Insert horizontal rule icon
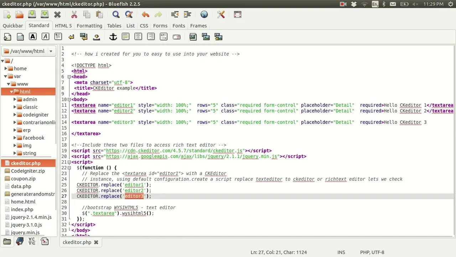The image size is (456, 257). click(125, 36)
